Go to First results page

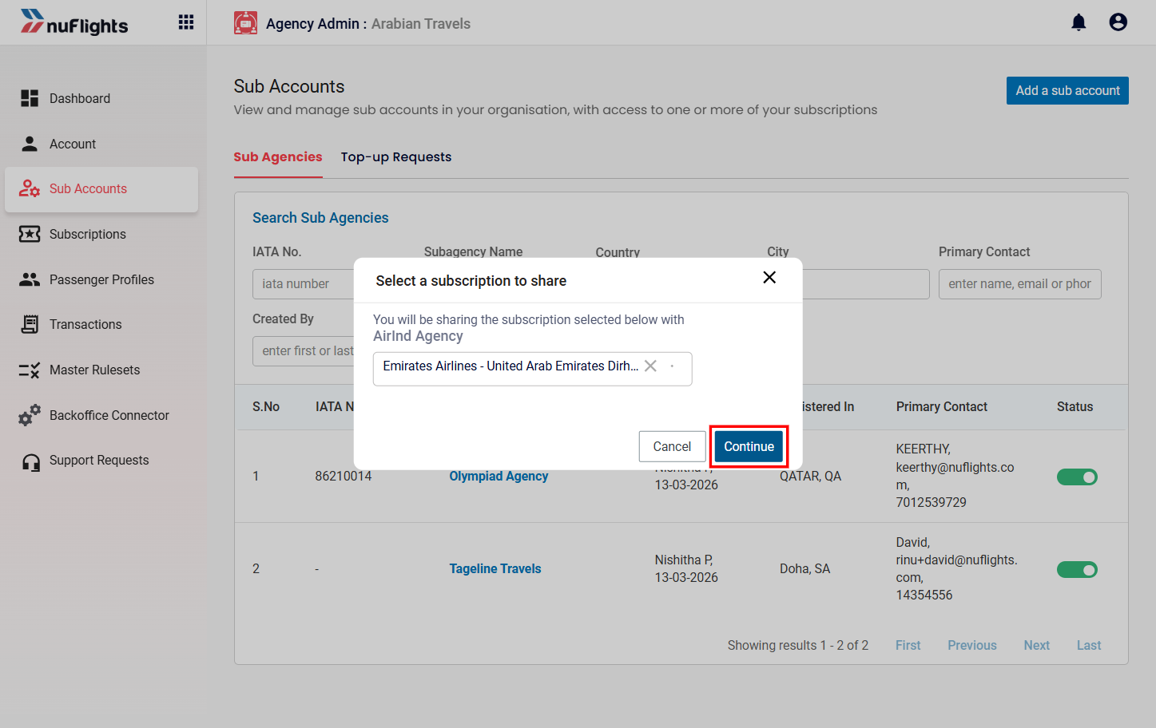coord(908,645)
